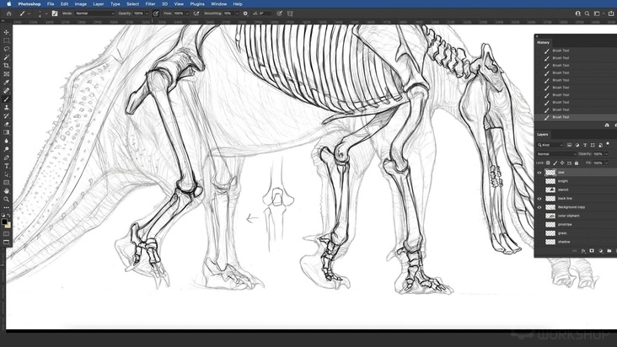The height and width of the screenshot is (347, 617).
Task: Open the Flow value dropdown
Action: pos(187,13)
